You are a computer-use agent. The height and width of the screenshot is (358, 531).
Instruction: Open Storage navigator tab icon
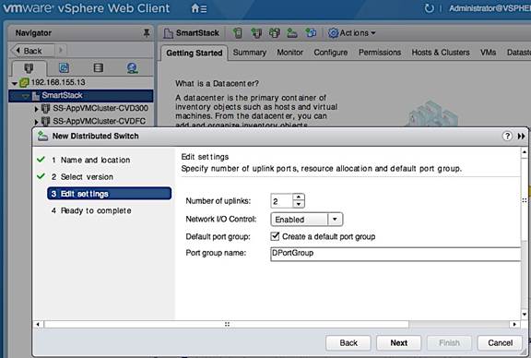pos(99,68)
